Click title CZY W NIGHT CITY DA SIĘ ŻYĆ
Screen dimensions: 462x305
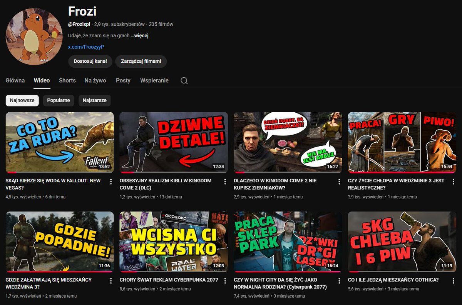pyautogui.click(x=280, y=283)
